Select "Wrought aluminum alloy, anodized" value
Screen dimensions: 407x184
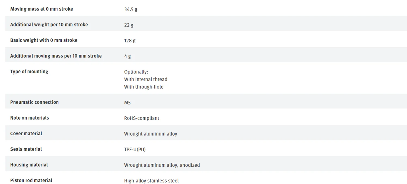(162, 165)
